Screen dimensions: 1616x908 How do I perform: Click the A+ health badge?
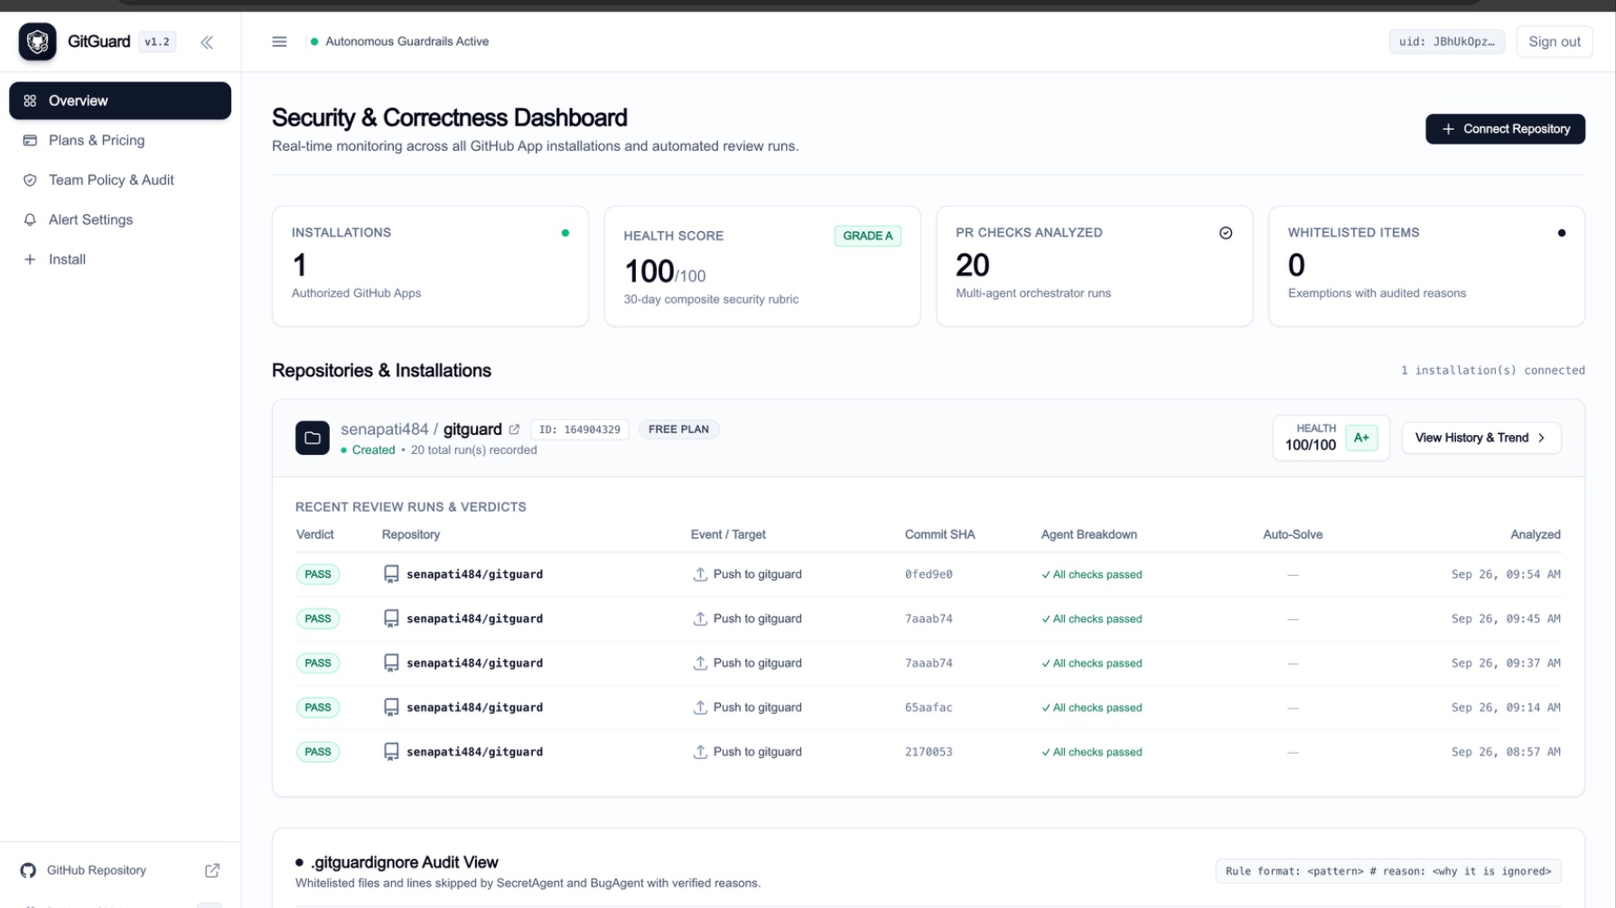1361,438
